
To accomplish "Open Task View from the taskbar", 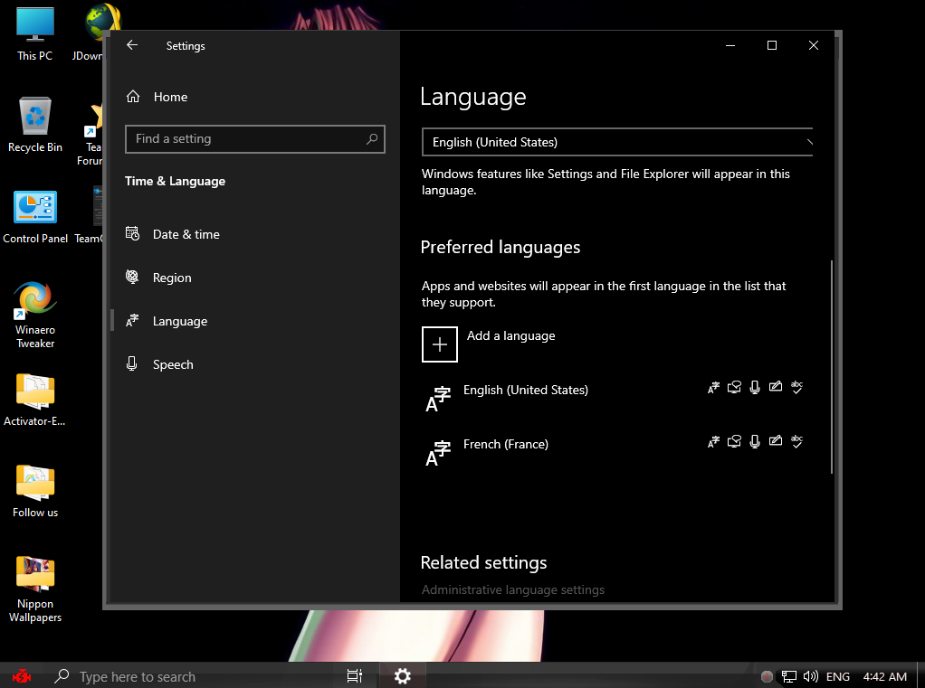I will click(355, 676).
